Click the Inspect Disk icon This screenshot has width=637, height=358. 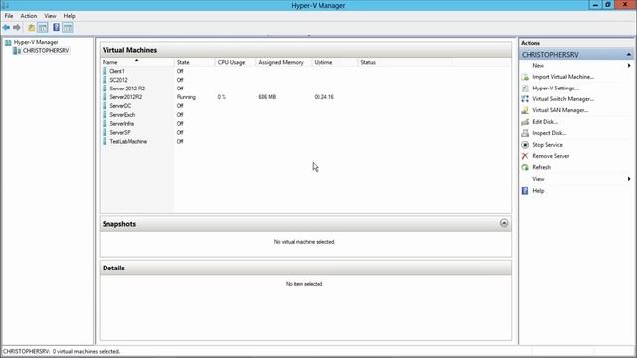click(525, 133)
